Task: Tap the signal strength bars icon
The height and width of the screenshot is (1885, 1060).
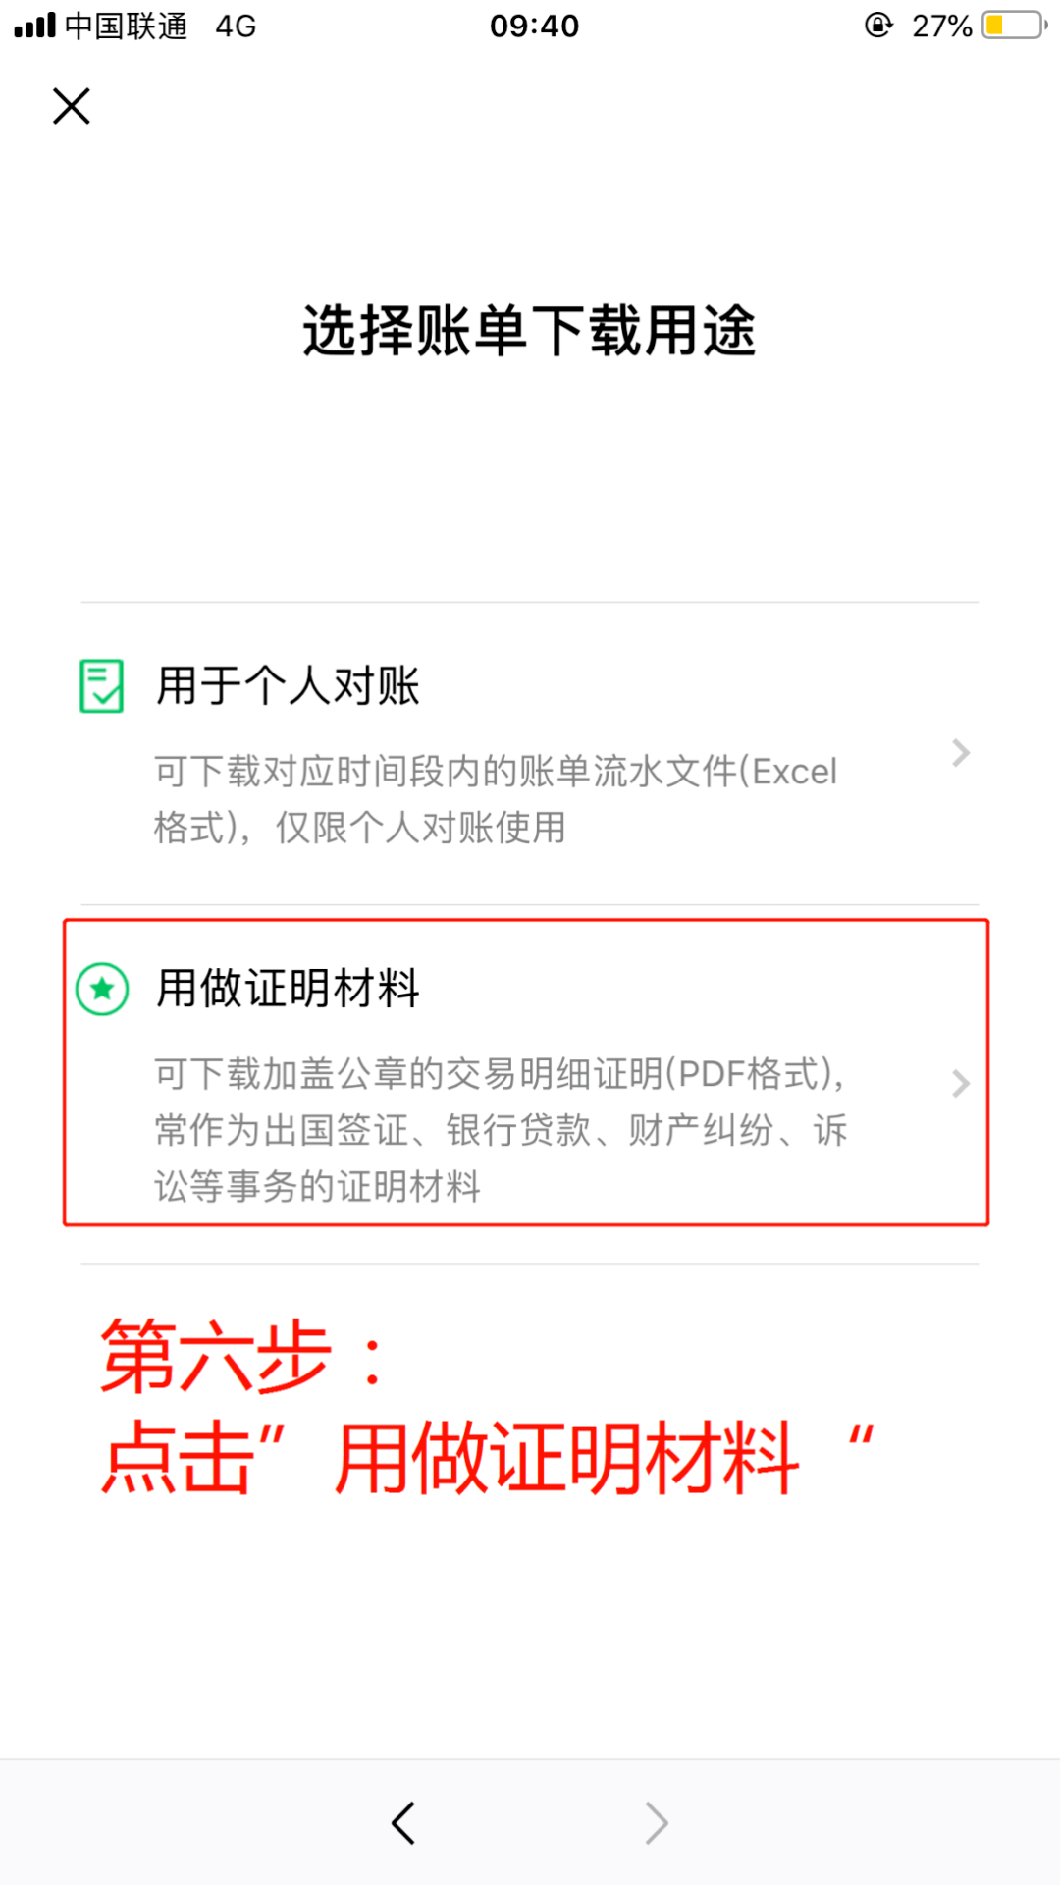Action: click(x=35, y=25)
